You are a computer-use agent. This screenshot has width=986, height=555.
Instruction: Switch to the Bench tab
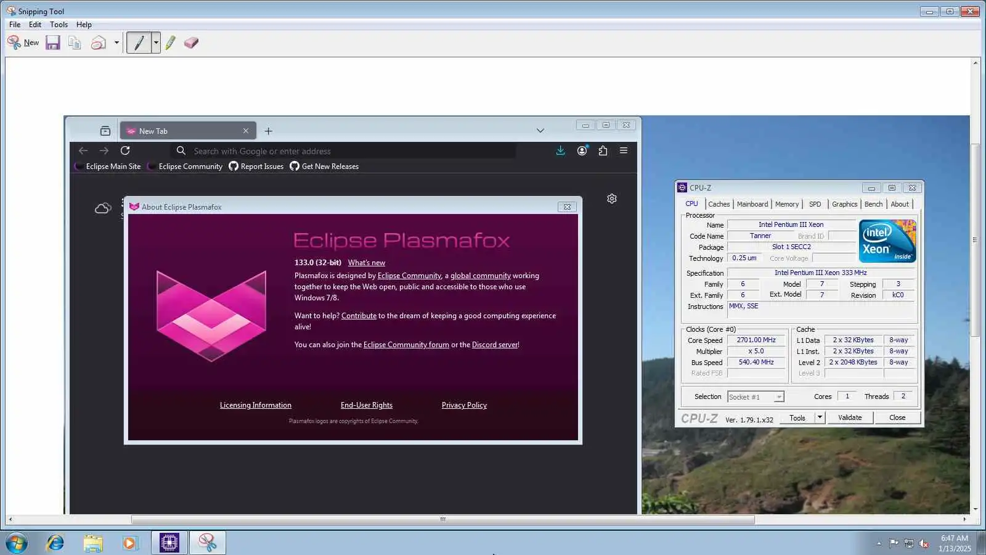click(873, 204)
